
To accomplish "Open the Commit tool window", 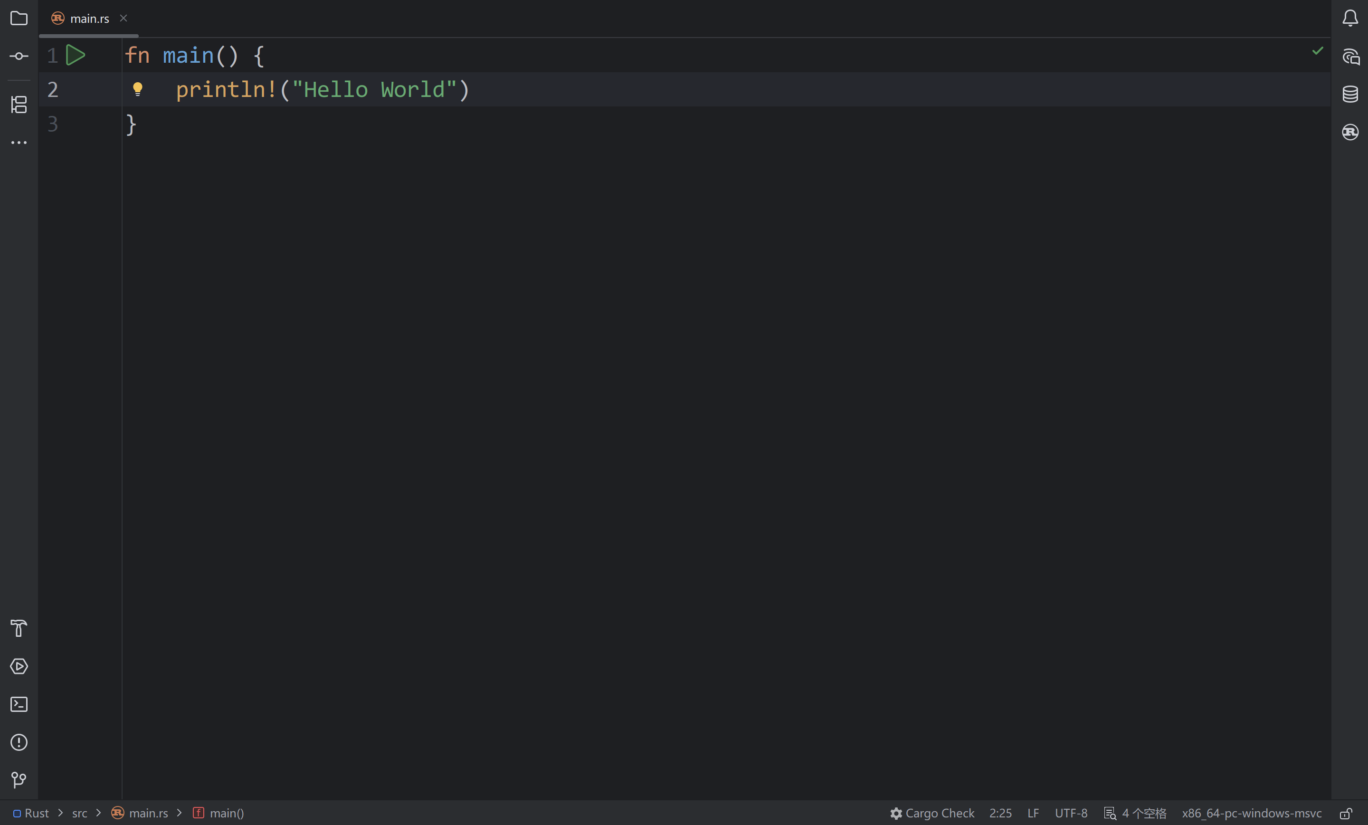I will pyautogui.click(x=19, y=56).
